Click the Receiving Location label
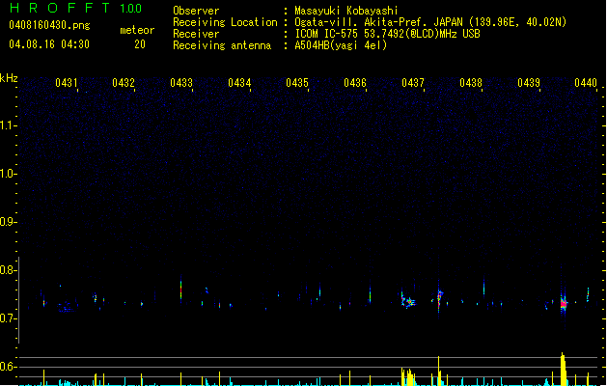The height and width of the screenshot is (386, 607). point(225,22)
